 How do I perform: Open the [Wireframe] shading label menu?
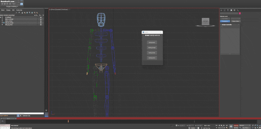65,9
